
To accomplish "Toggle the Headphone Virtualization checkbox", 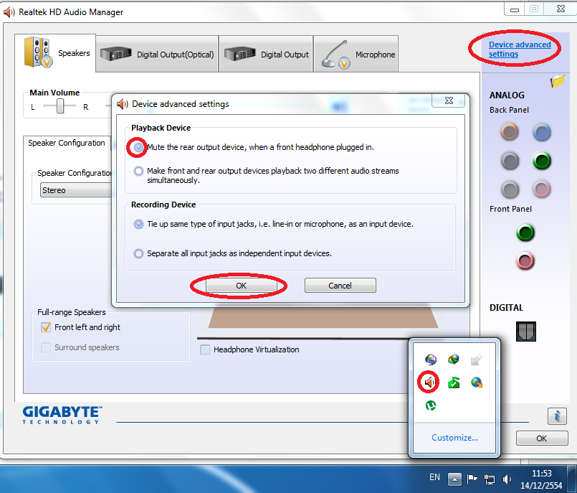I will pos(205,349).
